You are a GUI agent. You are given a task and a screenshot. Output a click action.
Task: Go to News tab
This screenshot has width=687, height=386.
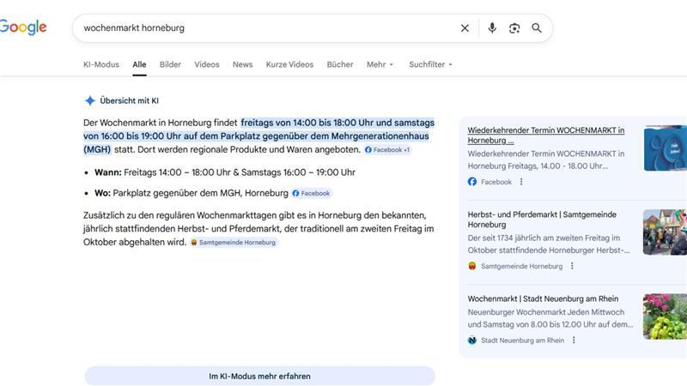click(x=242, y=64)
